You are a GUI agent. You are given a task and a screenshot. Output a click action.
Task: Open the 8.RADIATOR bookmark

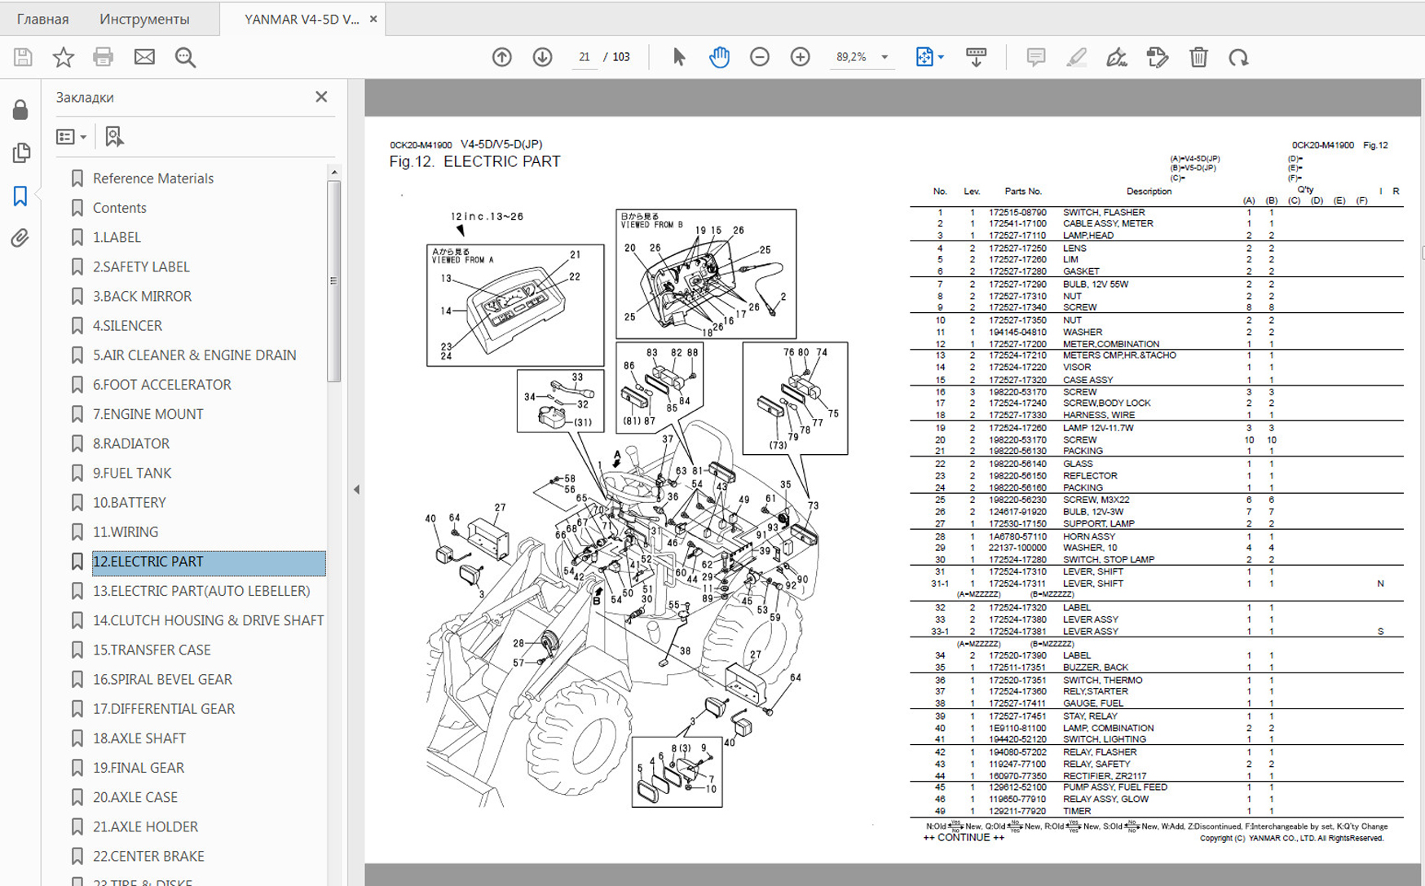pyautogui.click(x=130, y=443)
